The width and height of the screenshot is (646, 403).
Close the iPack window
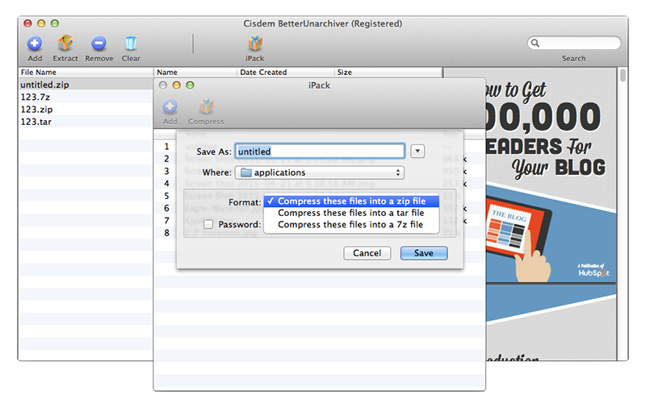(x=163, y=85)
